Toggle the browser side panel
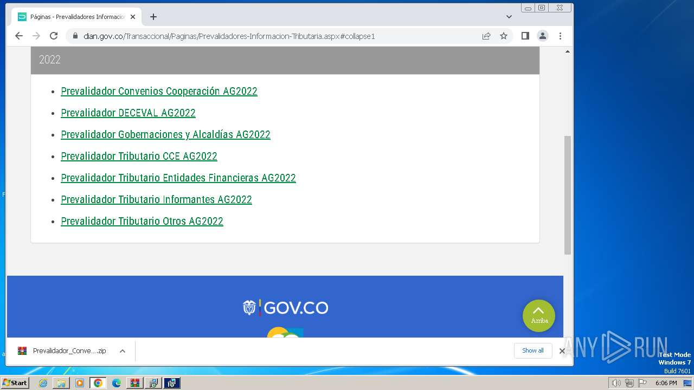This screenshot has height=390, width=694. pos(525,36)
